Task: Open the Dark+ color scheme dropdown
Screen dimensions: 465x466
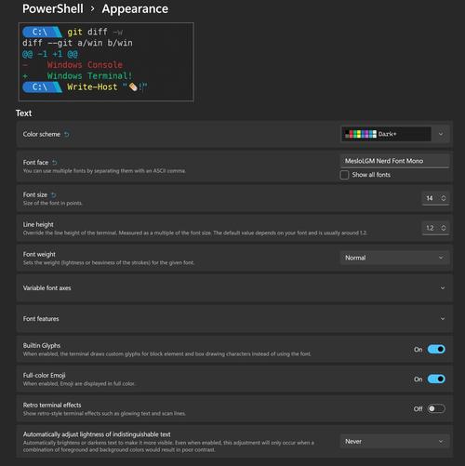Action: point(395,134)
